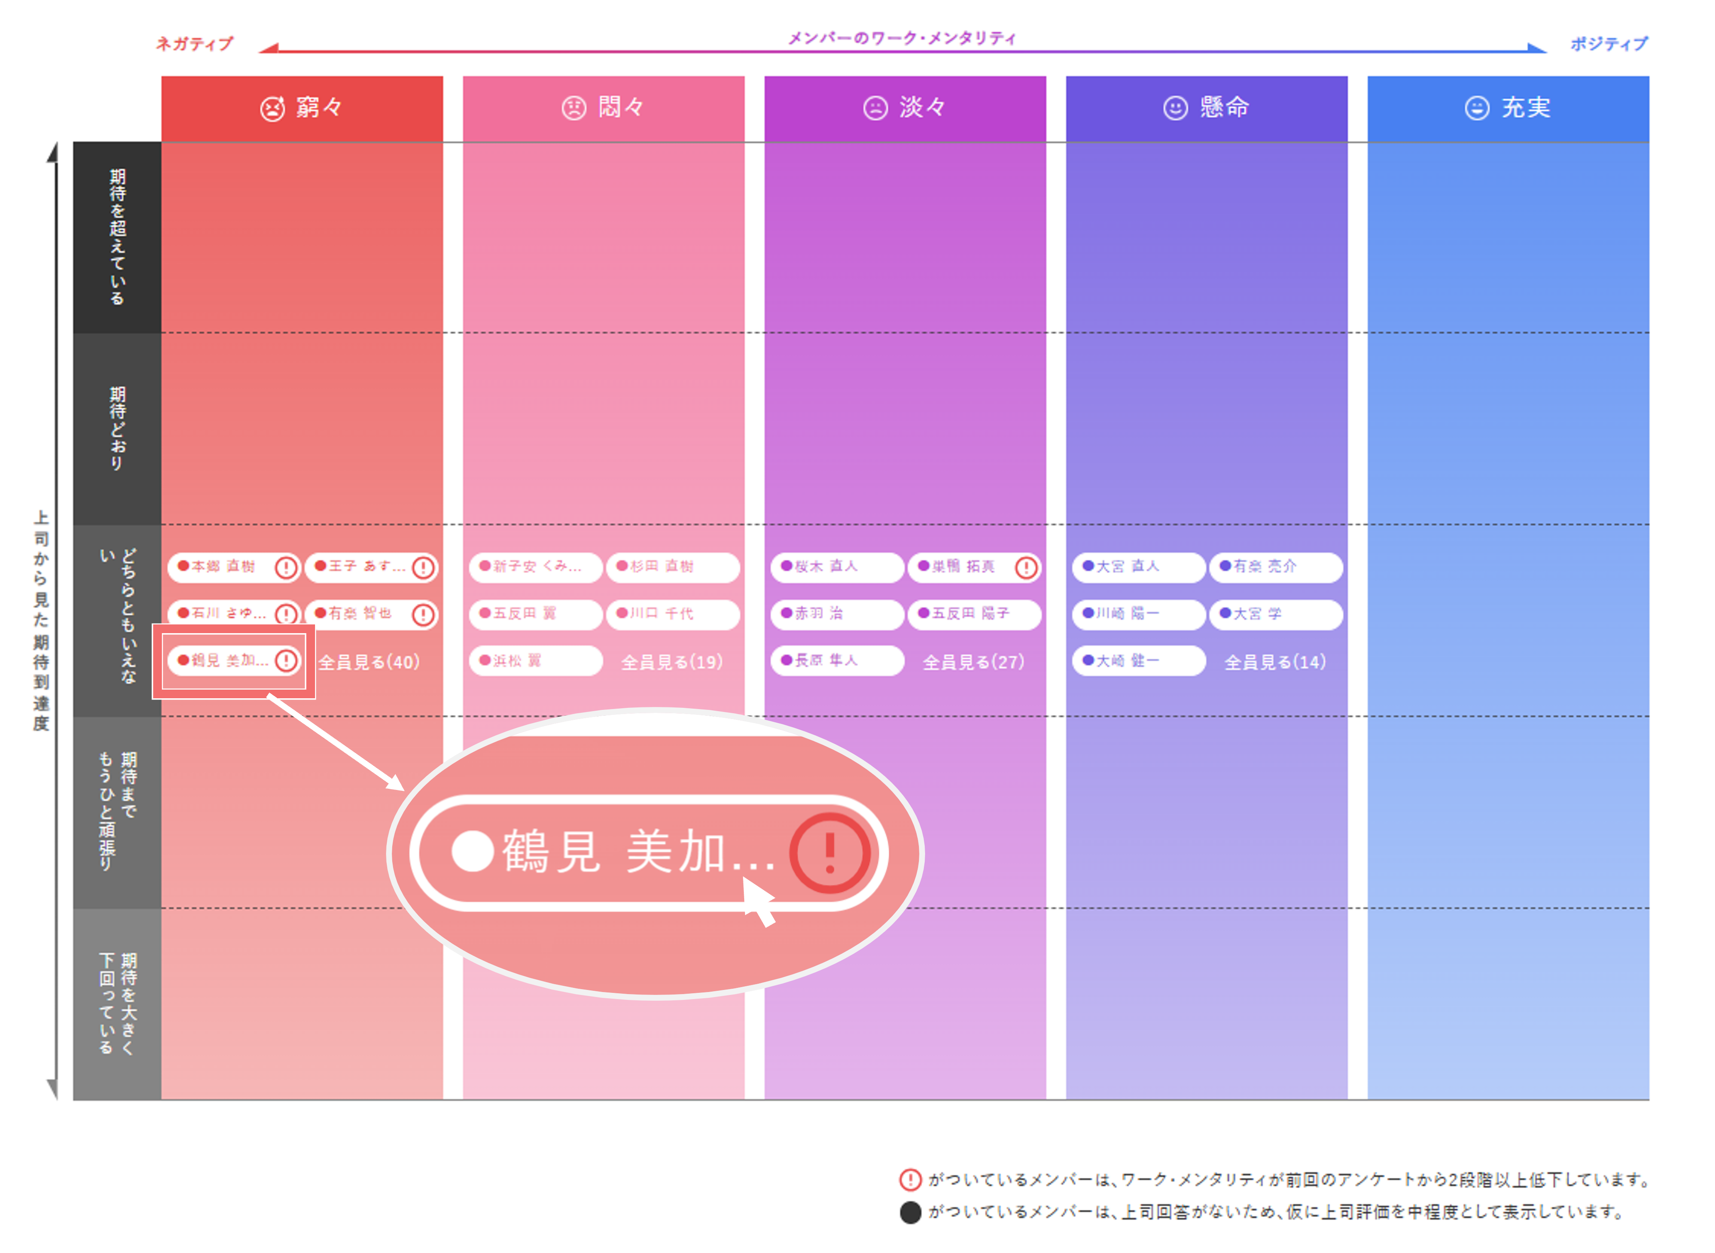Click the red exclamation legend icon
Image resolution: width=1715 pixels, height=1253 pixels.
coord(910,1180)
